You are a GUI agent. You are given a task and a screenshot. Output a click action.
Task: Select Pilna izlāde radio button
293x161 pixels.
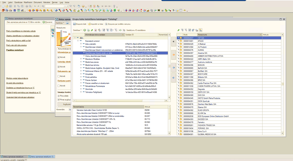pos(59,96)
